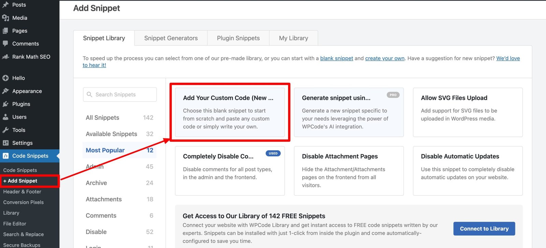
Task: Switch to the My Library tab
Action: 293,38
